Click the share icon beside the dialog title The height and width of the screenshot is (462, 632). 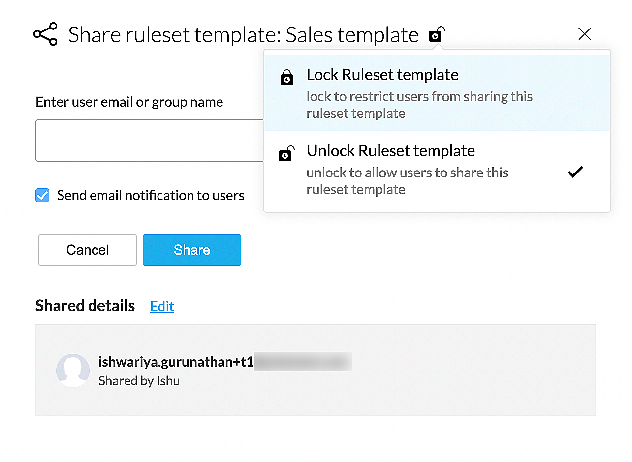(45, 34)
